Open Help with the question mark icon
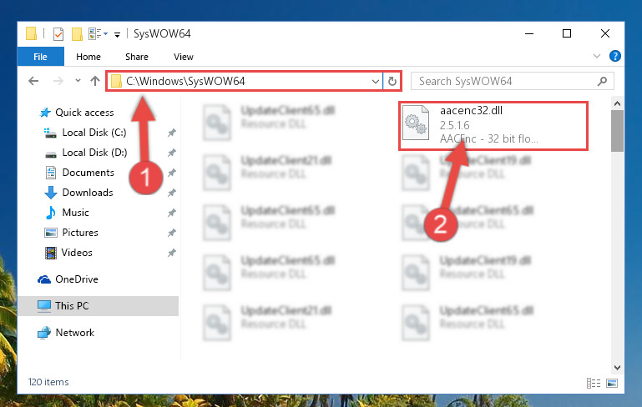 click(x=614, y=56)
